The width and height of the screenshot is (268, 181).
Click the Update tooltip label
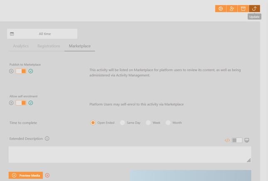click(254, 17)
